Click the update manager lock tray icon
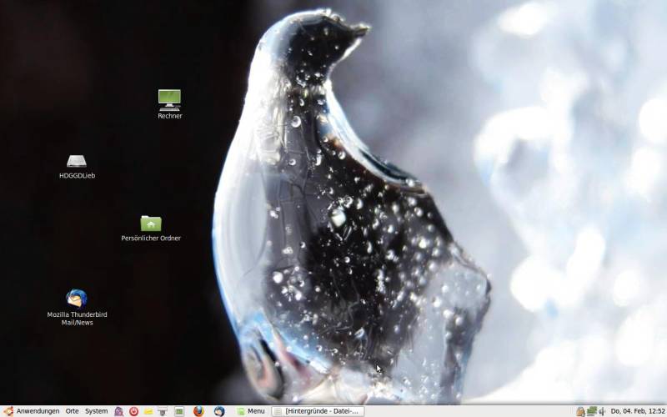This screenshot has width=667, height=417. coord(580,411)
